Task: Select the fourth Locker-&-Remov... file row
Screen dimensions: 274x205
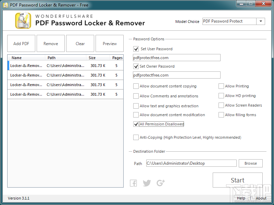Action: pyautogui.click(x=65, y=94)
